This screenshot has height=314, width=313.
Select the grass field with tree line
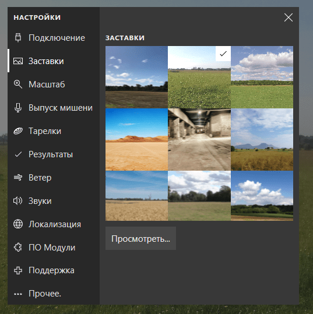click(199, 196)
